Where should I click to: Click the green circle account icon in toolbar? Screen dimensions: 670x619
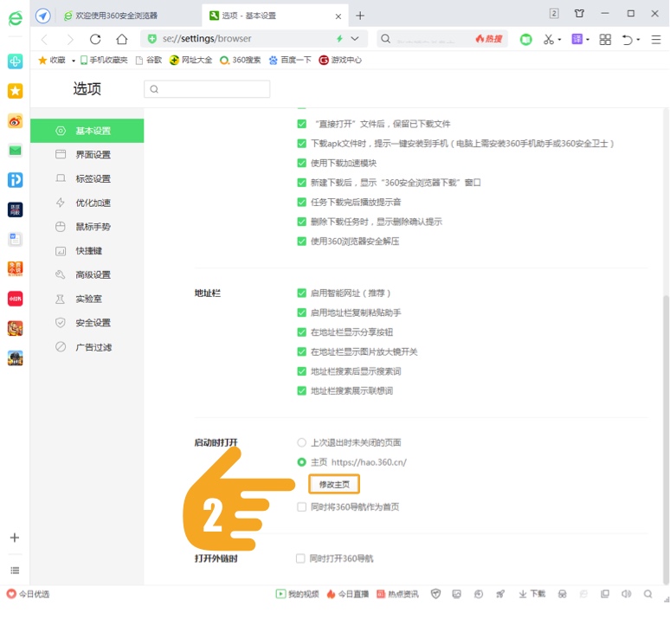click(525, 40)
